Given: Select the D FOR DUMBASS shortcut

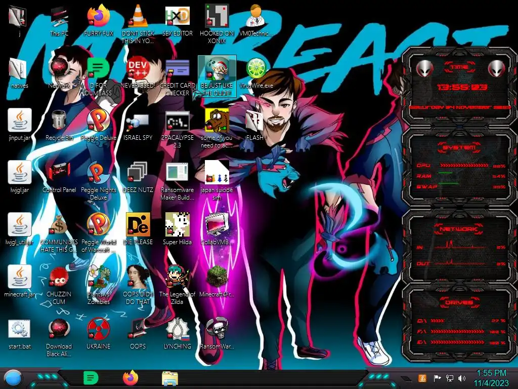Looking at the screenshot, I should tap(99, 69).
